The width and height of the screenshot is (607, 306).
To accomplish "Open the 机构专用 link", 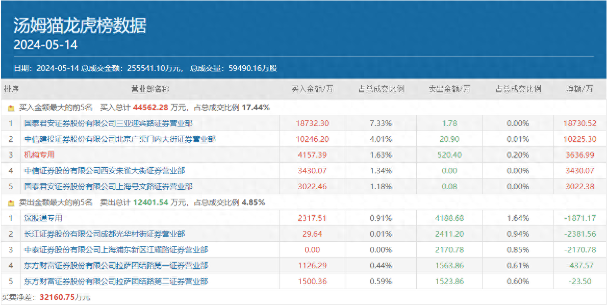I will [x=39, y=155].
